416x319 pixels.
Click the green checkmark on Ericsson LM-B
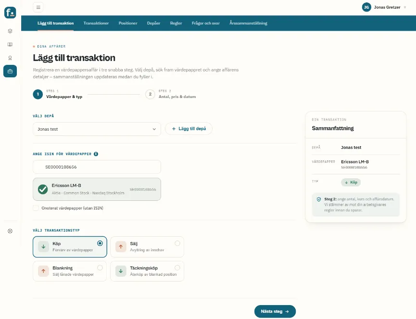point(43,189)
